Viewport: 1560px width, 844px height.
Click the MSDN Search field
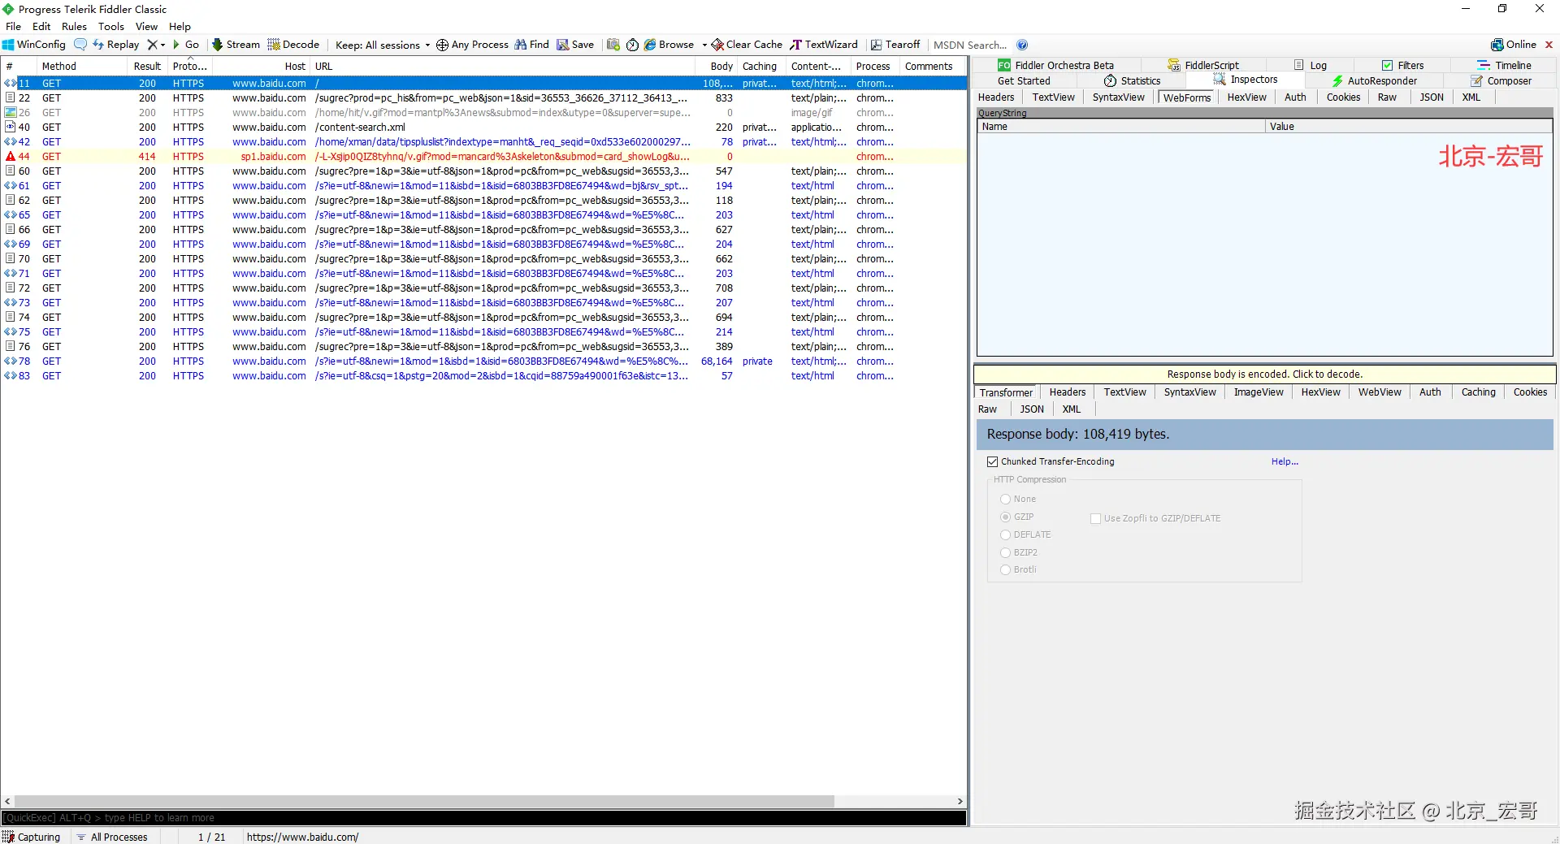970,45
